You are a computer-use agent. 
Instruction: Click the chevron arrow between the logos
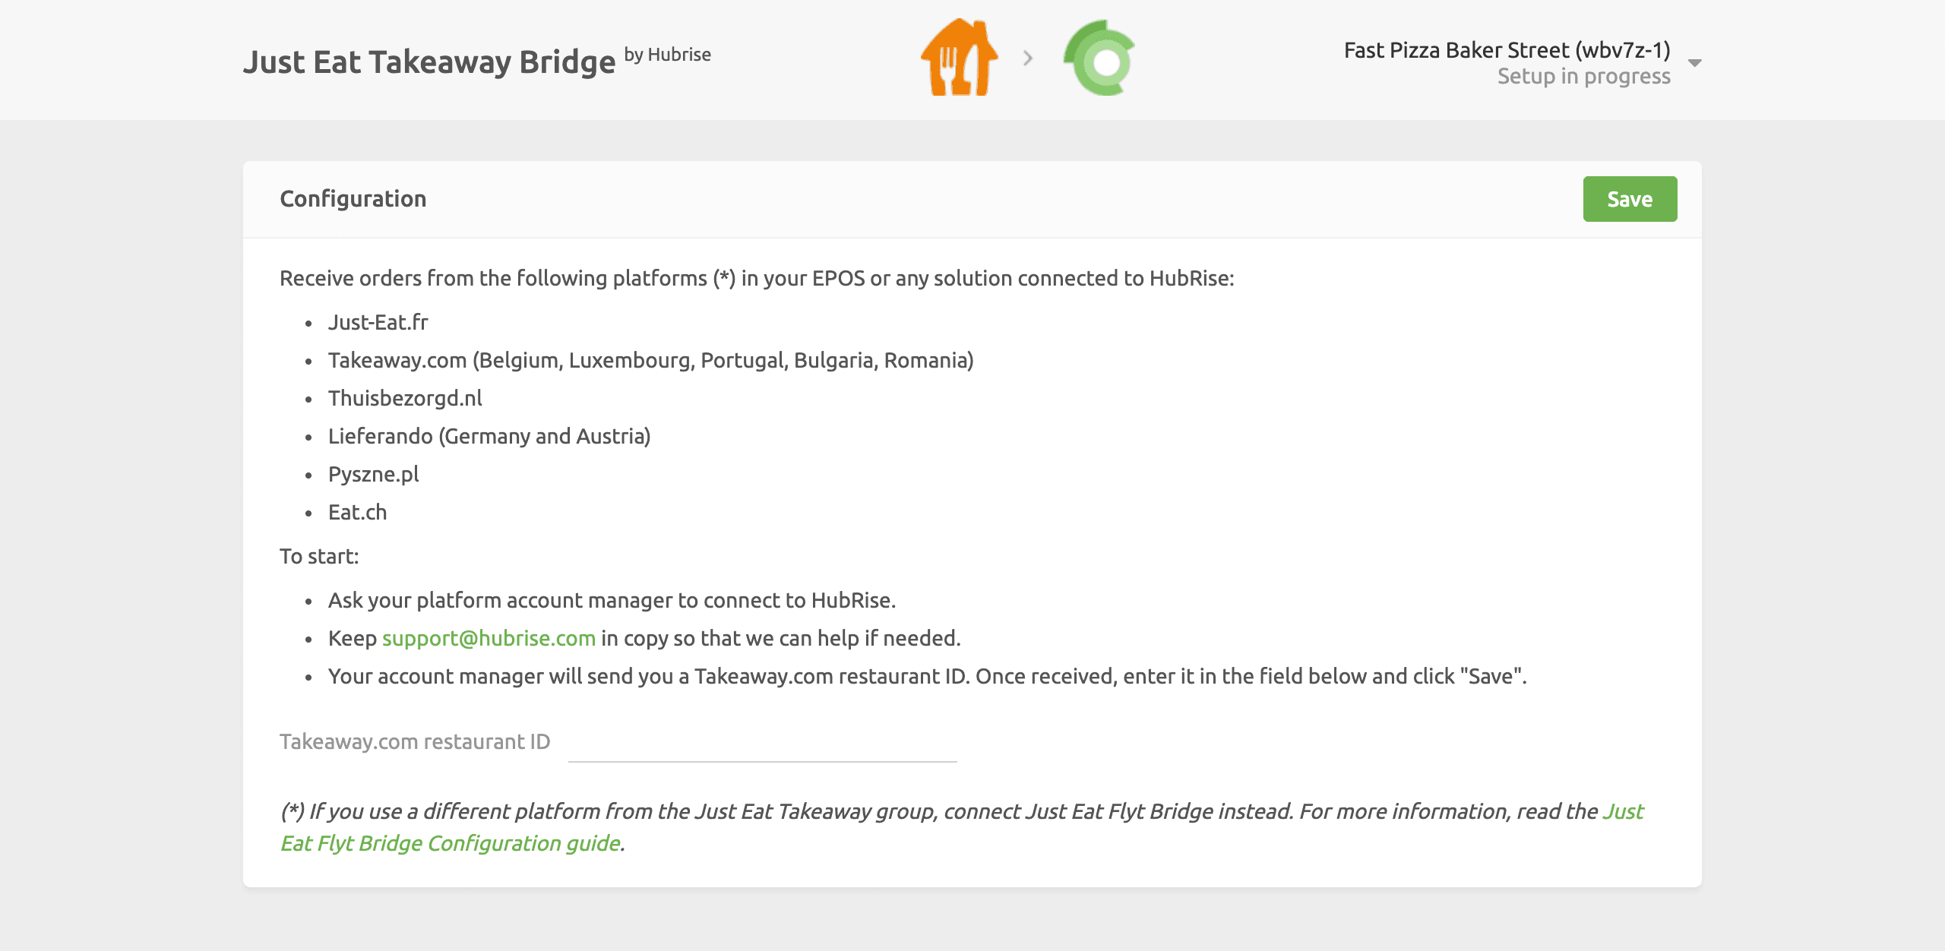[x=1028, y=58]
